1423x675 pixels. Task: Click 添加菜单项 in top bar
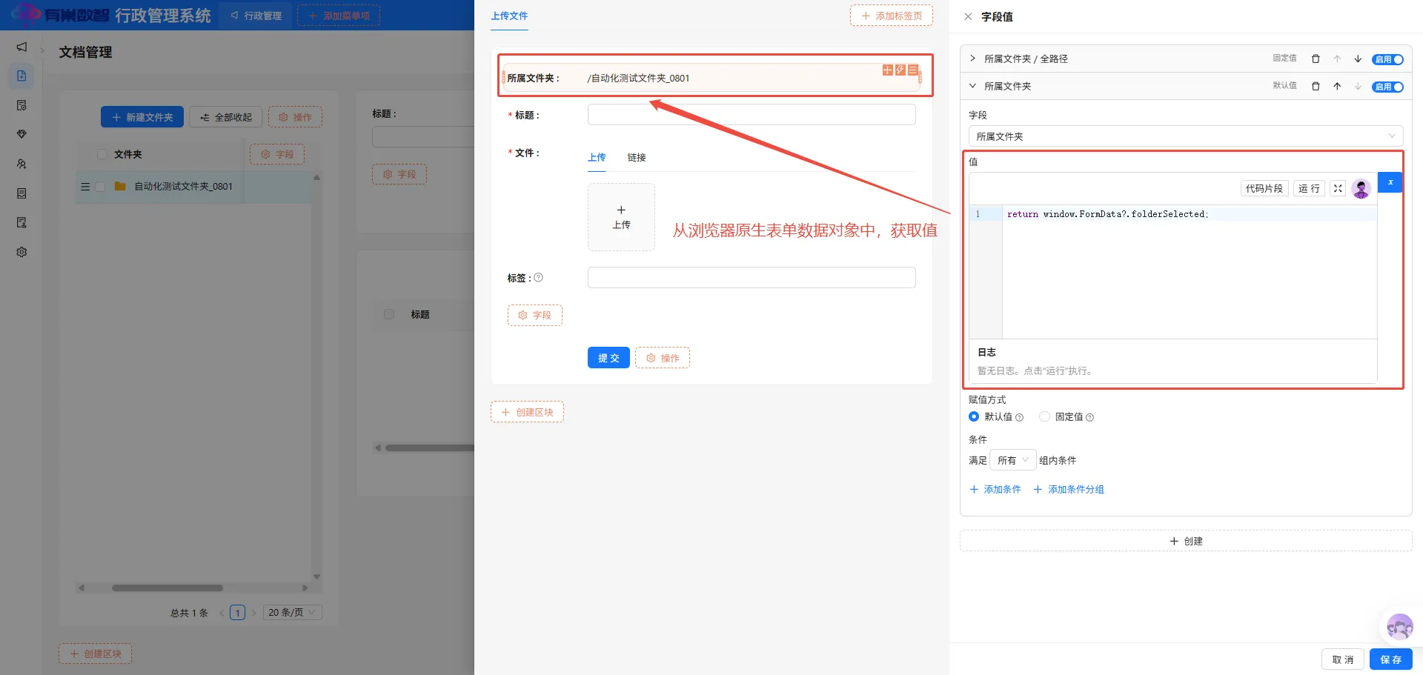click(x=339, y=16)
